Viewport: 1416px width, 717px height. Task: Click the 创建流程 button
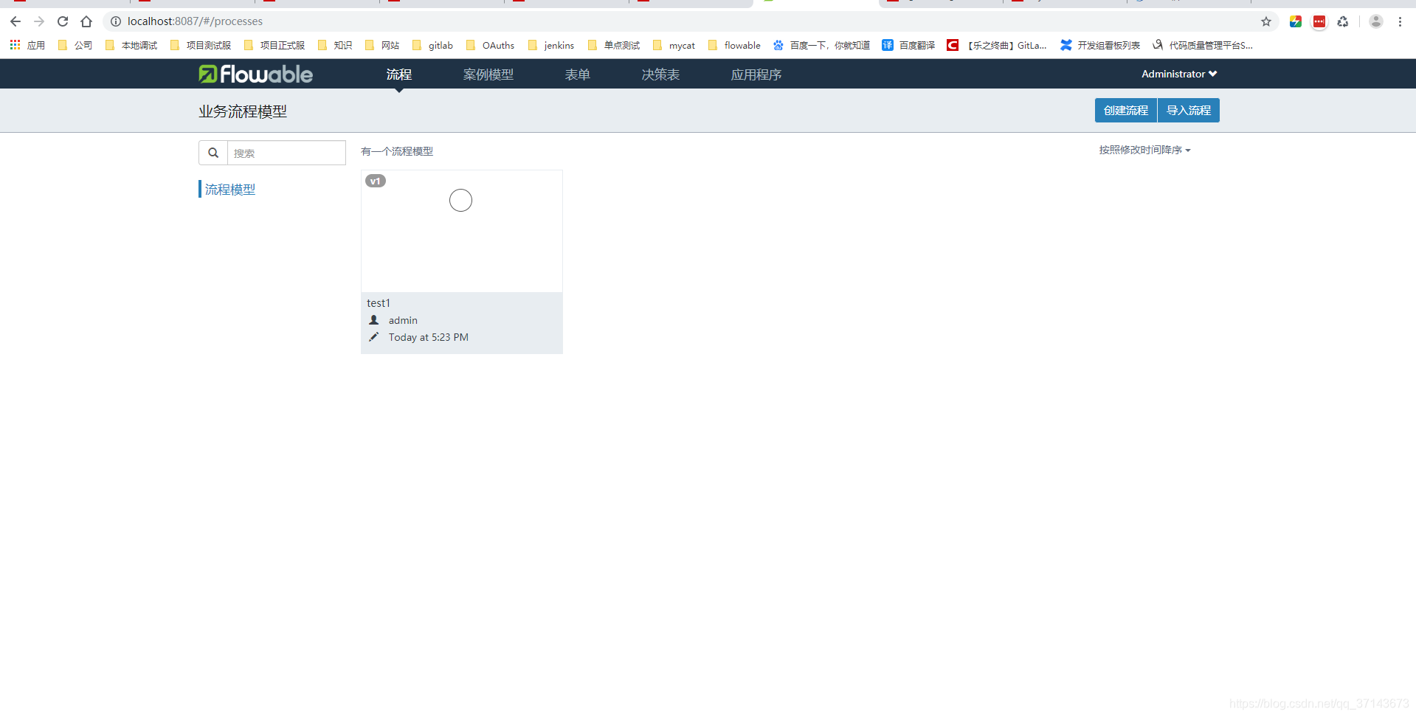tap(1126, 110)
